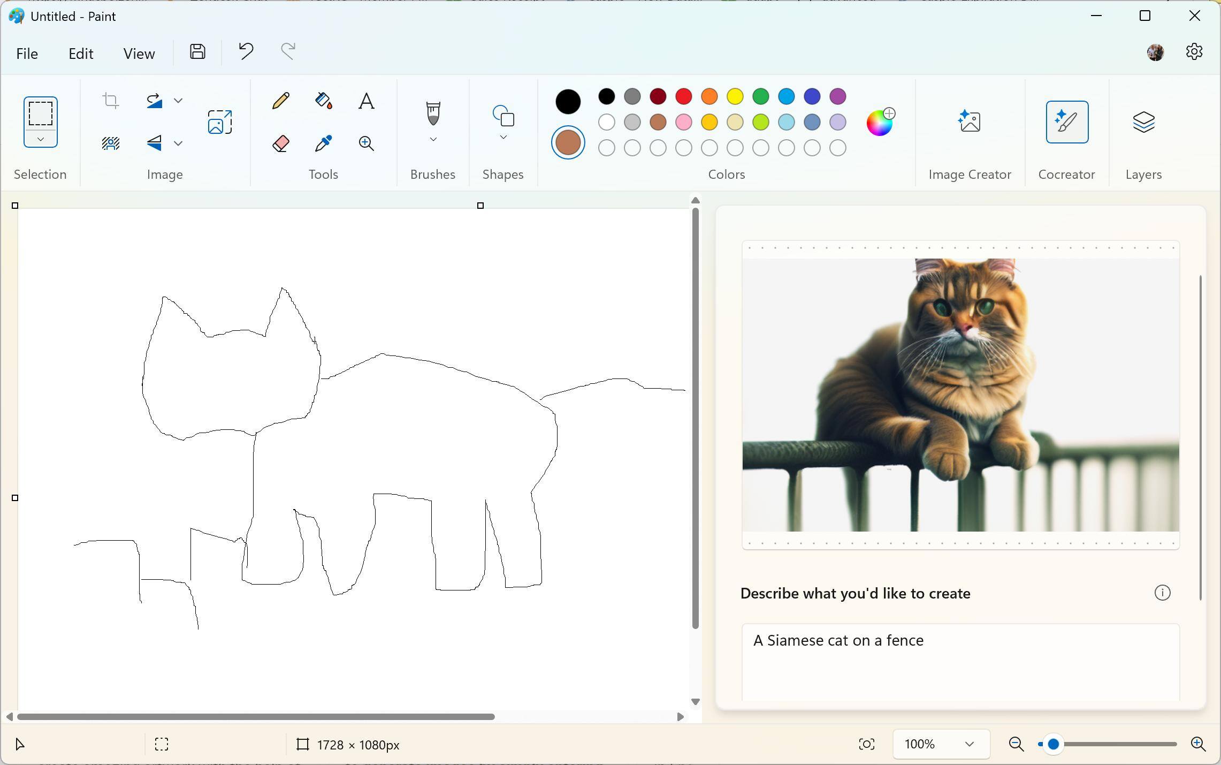The width and height of the screenshot is (1221, 765).
Task: Expand the Selection options dropdown
Action: pyautogui.click(x=40, y=139)
